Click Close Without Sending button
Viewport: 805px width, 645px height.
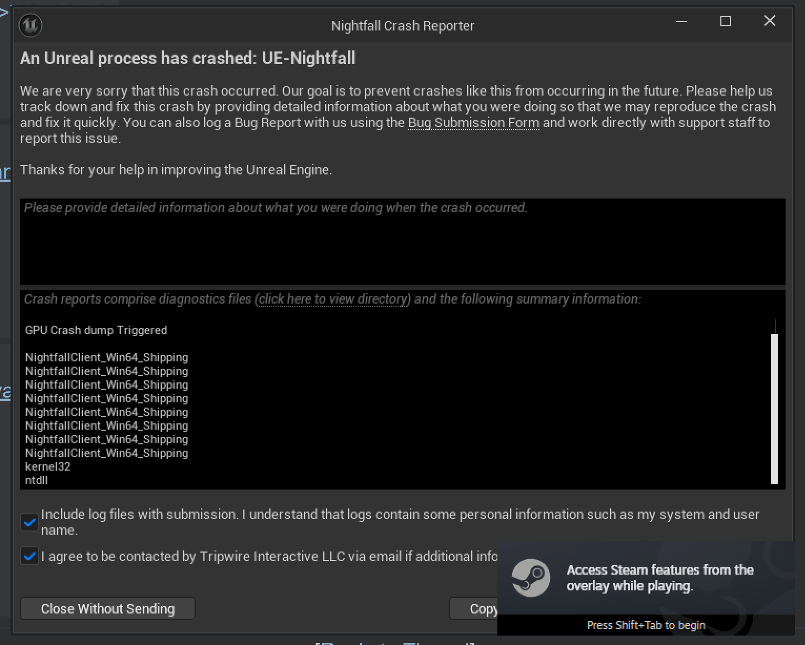pos(108,608)
